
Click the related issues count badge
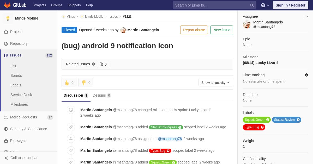coord(103,64)
